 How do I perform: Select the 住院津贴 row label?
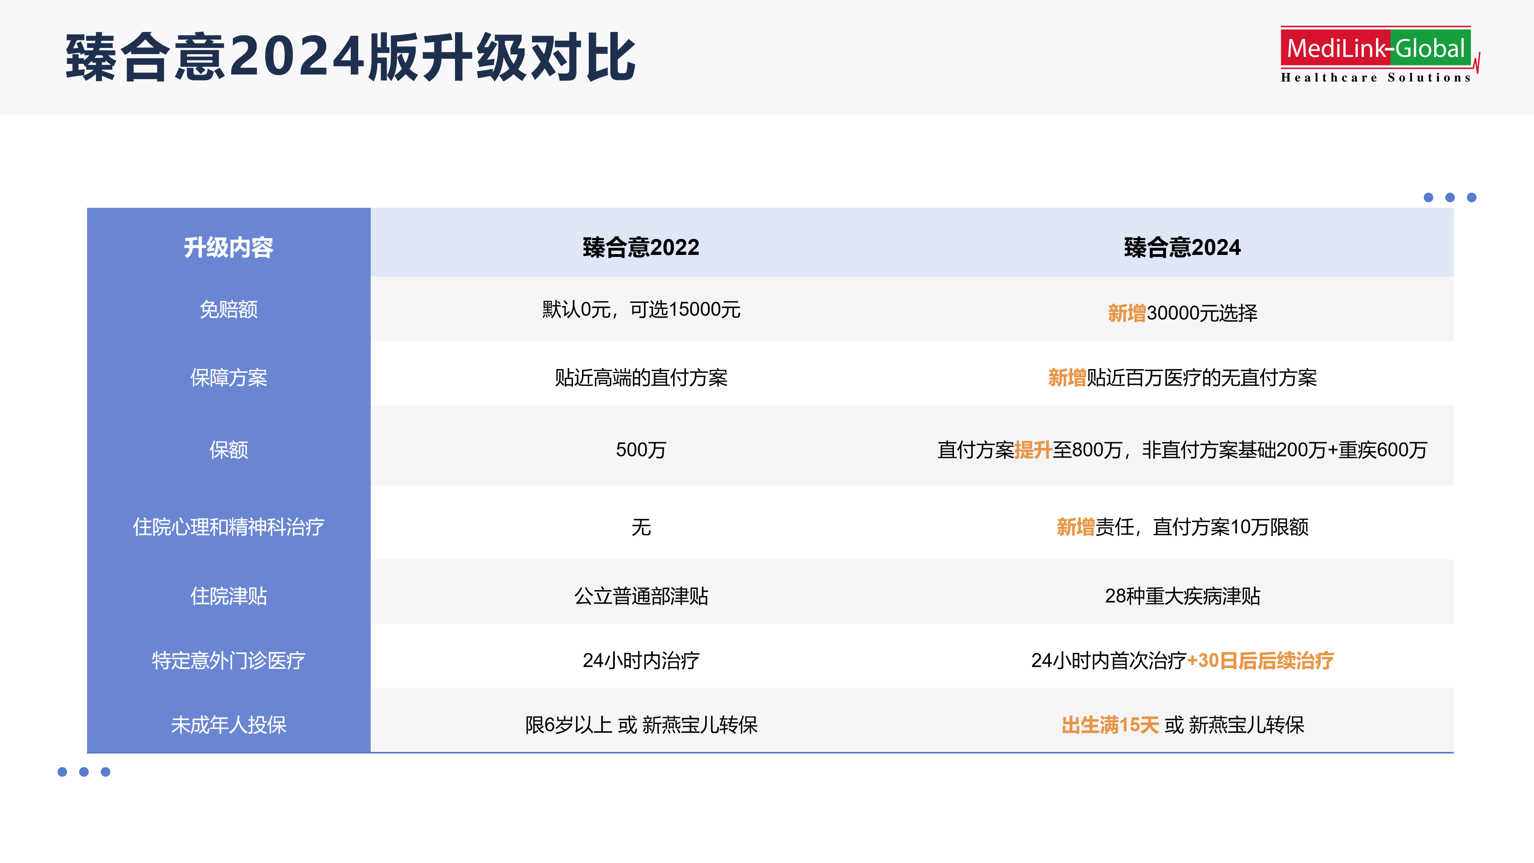pos(228,596)
